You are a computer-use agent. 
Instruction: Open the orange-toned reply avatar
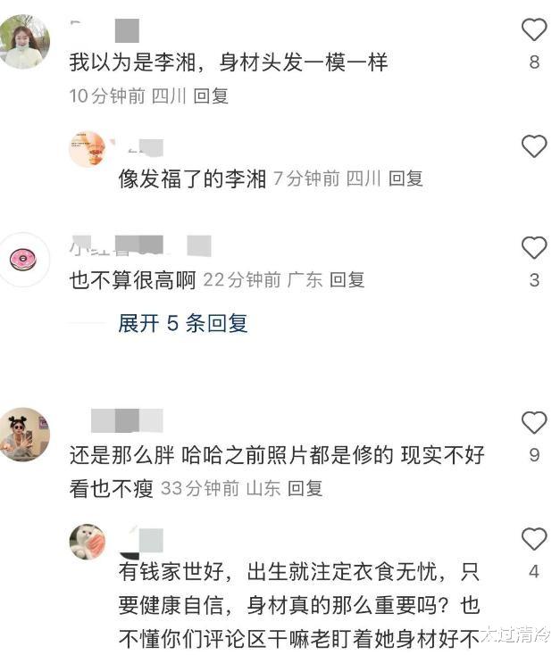[x=88, y=149]
